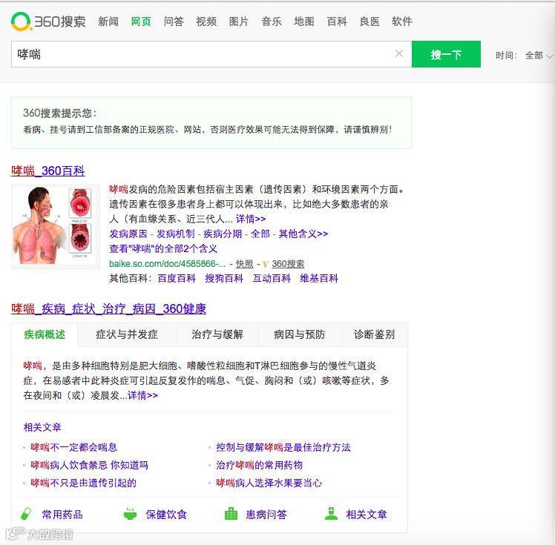Viewport: 555px width, 545px height.
Task: Click the bottom 相关文章 text link
Action: [x=367, y=515]
